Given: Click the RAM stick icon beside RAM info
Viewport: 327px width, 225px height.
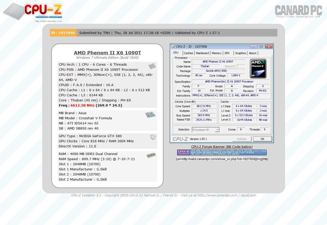Looking at the screenshot, I should coord(151,155).
